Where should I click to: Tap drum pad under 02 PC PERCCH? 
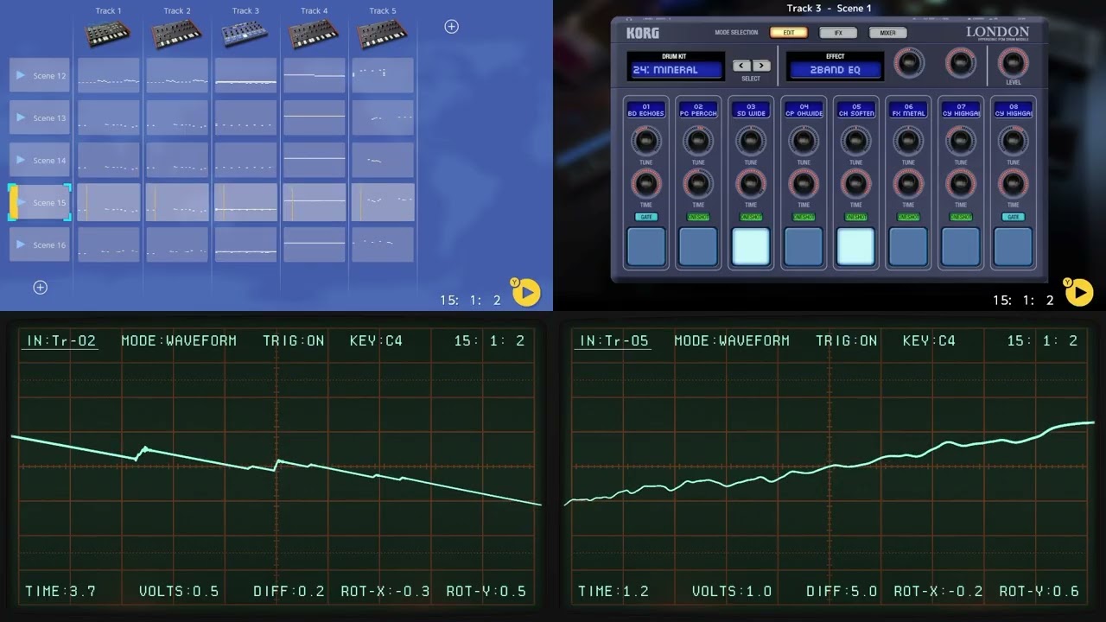pyautogui.click(x=698, y=246)
